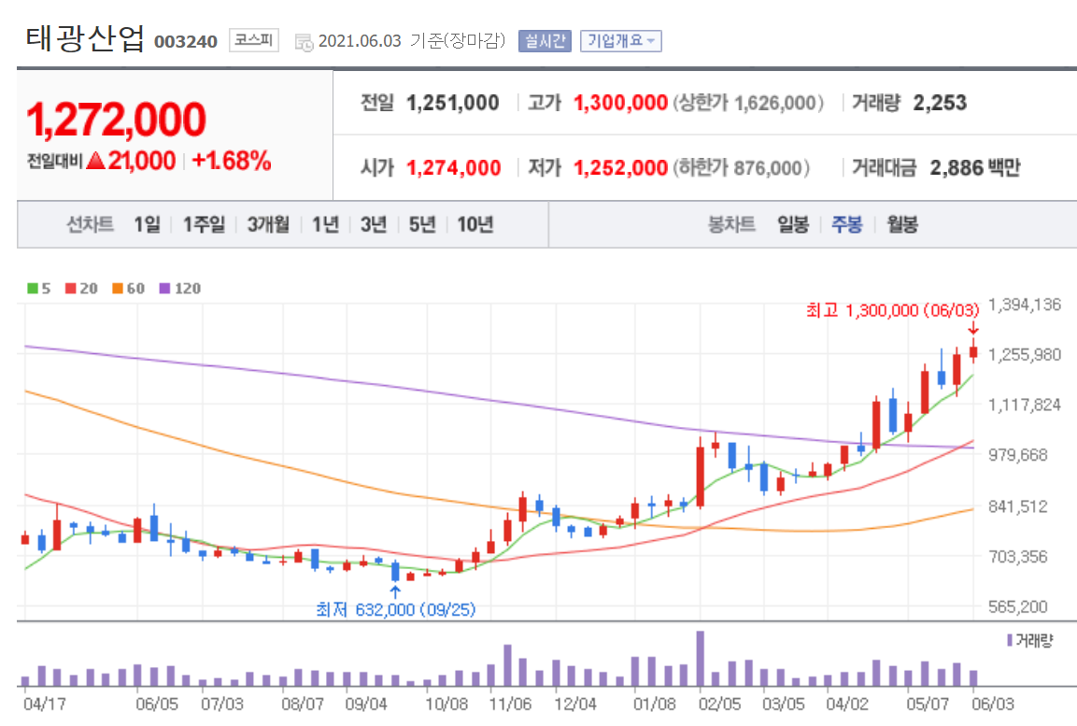
Task: Click the +1.68% change percentage
Action: [232, 161]
